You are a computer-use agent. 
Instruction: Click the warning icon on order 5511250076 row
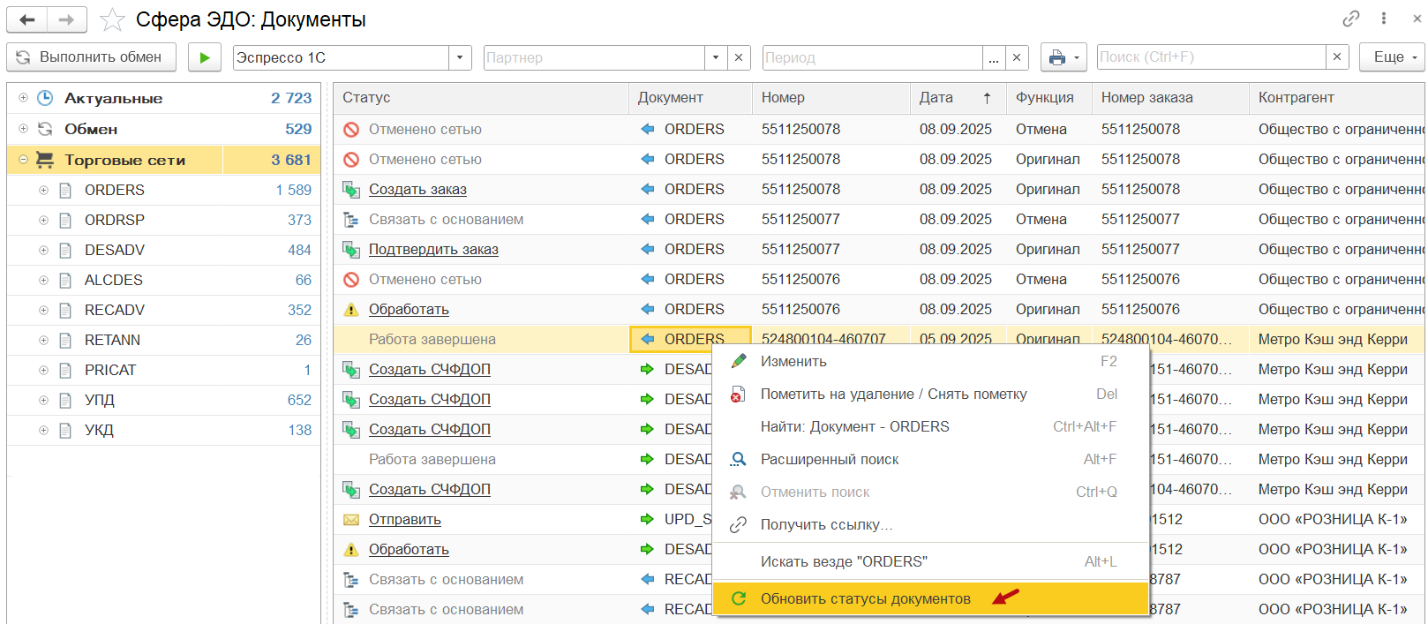351,310
